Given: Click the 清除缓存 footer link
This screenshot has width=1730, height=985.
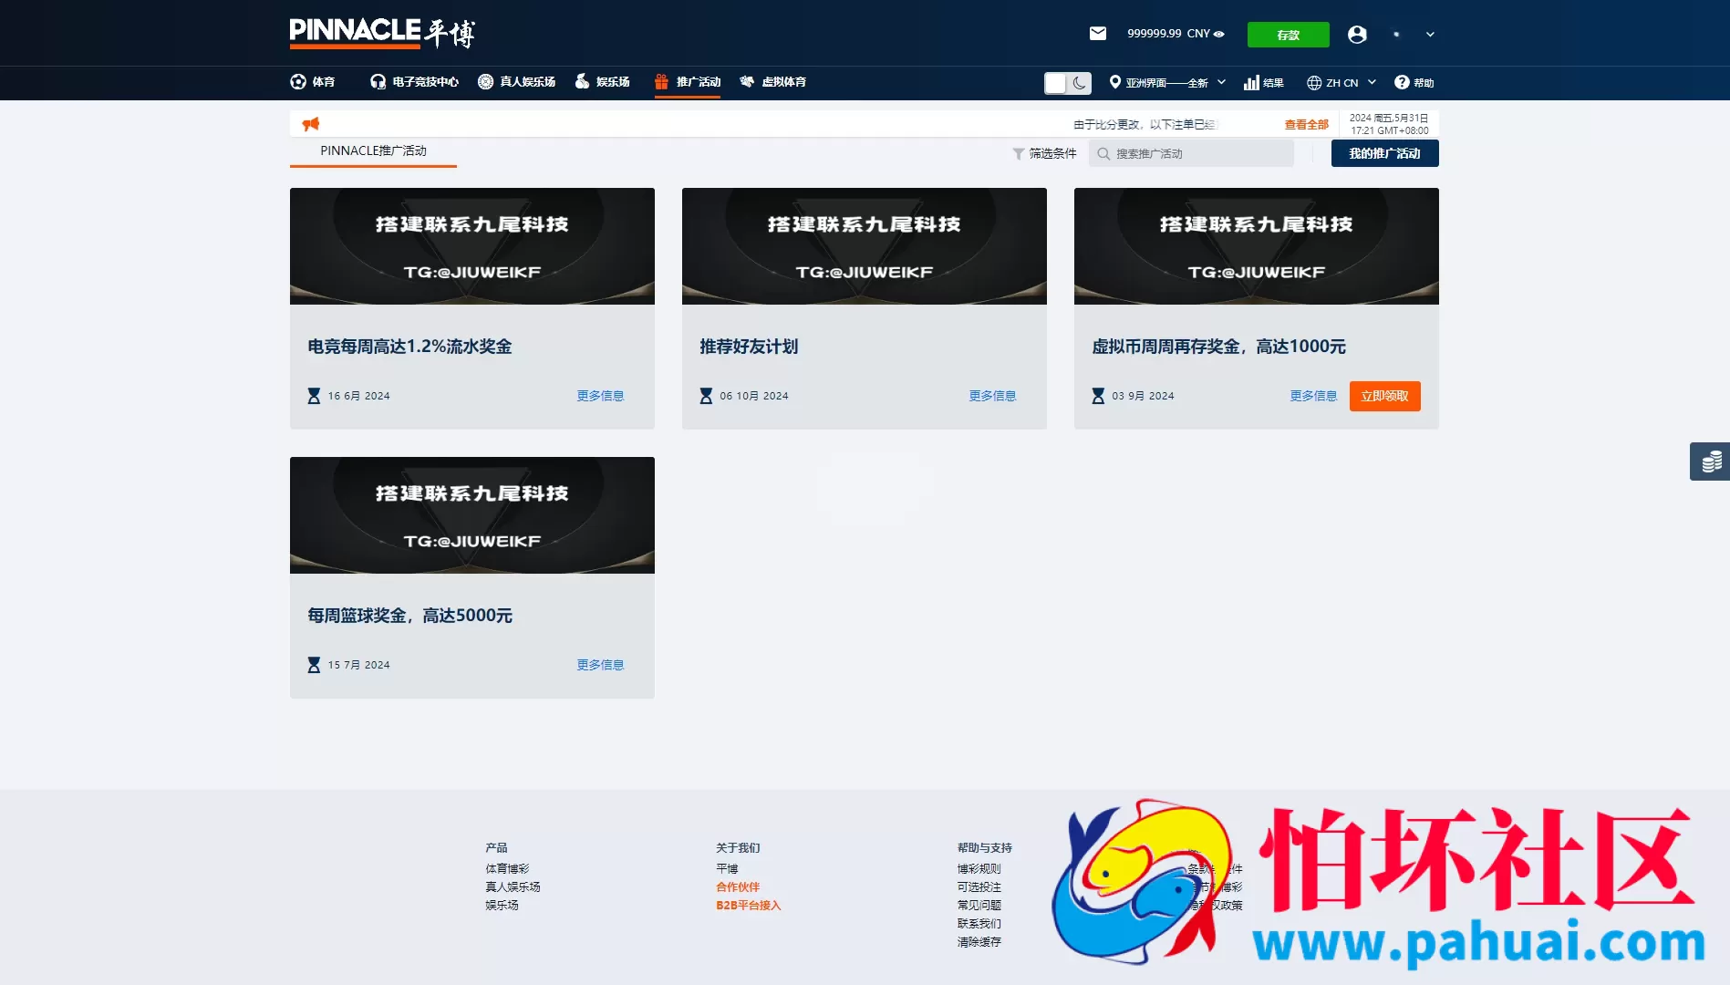Looking at the screenshot, I should pos(979,942).
